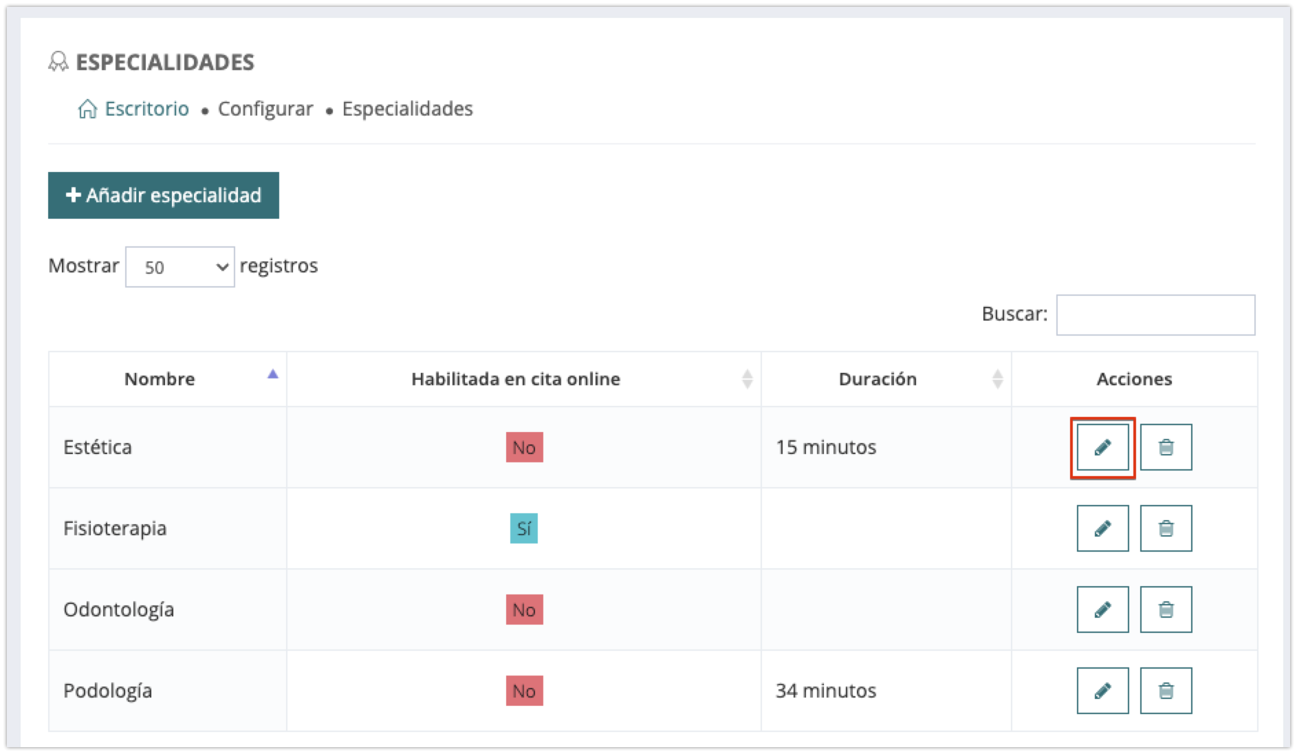The width and height of the screenshot is (1297, 754).
Task: Click the Sí badge for Fisioterapia
Action: (523, 528)
